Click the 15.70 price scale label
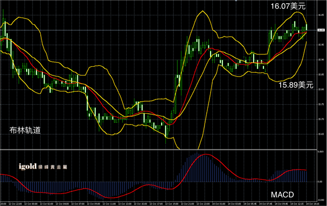327x206 pixels. pyautogui.click(x=321, y=120)
